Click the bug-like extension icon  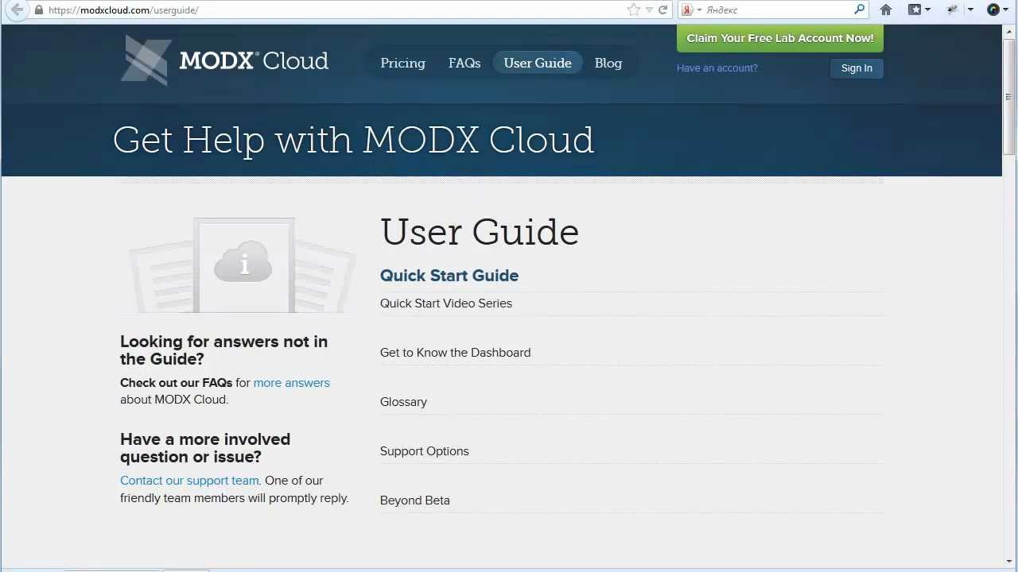(x=953, y=10)
